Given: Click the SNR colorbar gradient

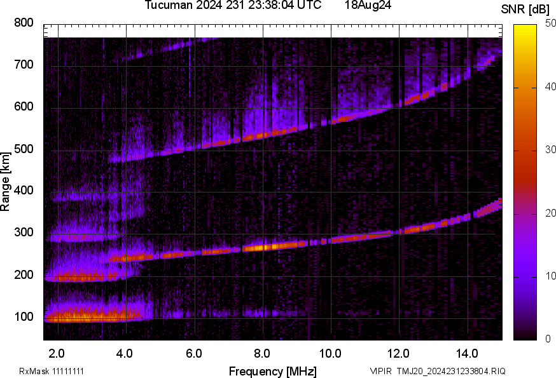Looking at the screenshot, I should point(525,182).
